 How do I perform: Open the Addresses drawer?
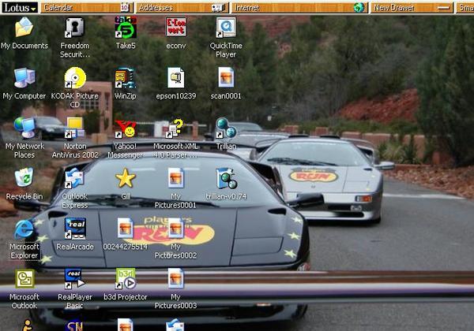click(182, 7)
